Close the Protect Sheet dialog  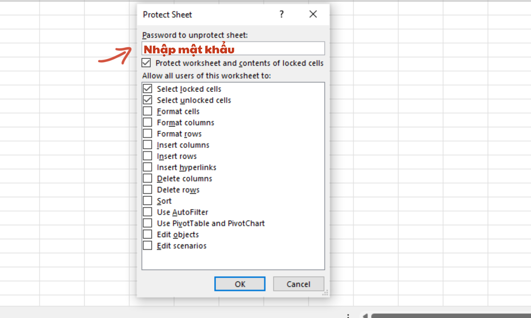point(313,14)
